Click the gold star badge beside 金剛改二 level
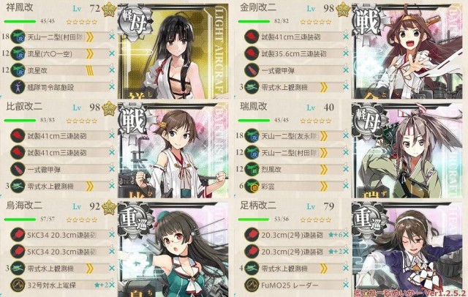Viewport: 468px width, 297px height. click(343, 10)
